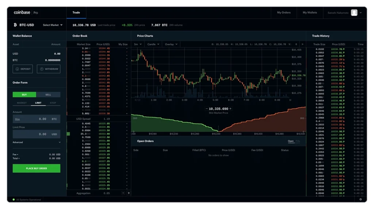Click the 10335.05 bid price row

(98, 124)
